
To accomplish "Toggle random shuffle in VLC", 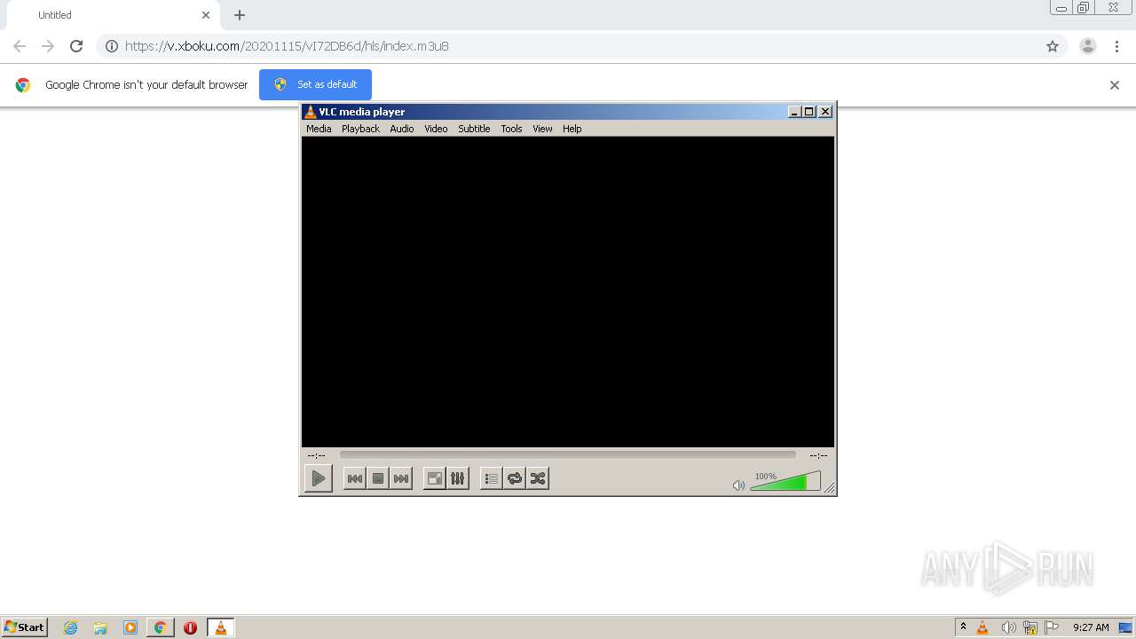I will click(538, 478).
